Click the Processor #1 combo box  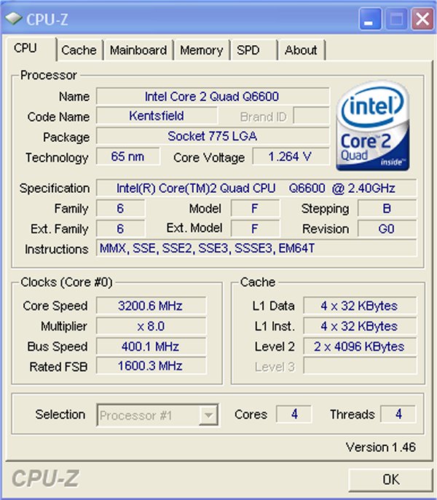158,415
